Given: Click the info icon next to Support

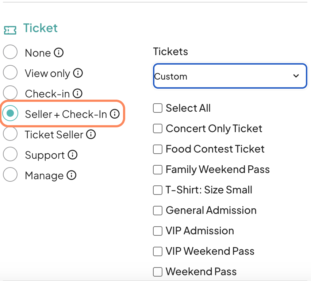Looking at the screenshot, I should tap(73, 155).
